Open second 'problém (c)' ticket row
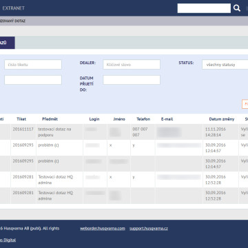Viewport: 248px width, 248px height. click(x=124, y=164)
